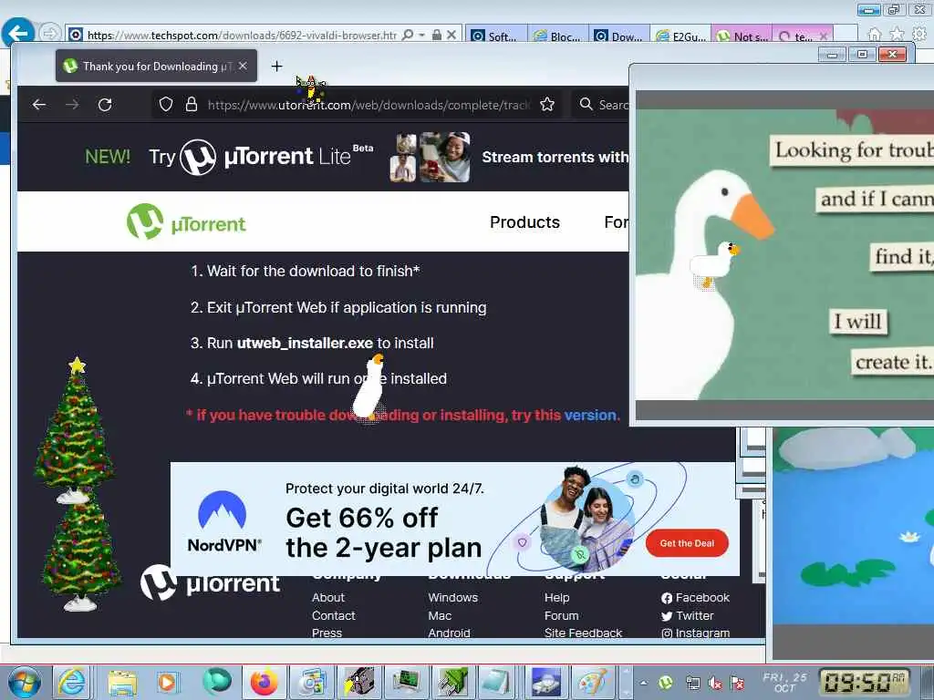Image resolution: width=934 pixels, height=700 pixels.
Task: Open Instagram social link
Action: point(695,633)
